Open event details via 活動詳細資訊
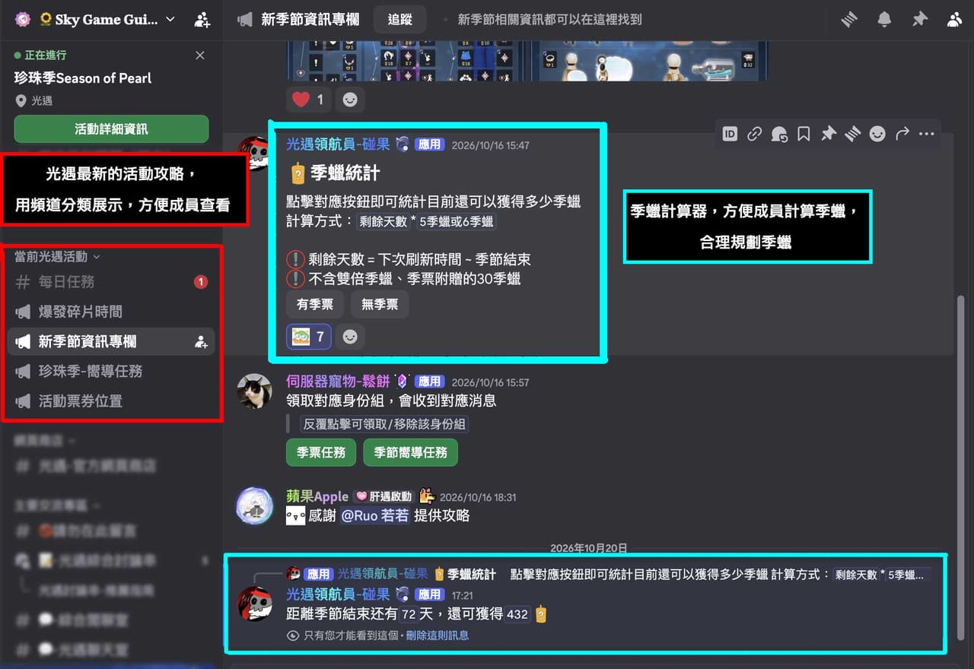974x669 pixels. coord(111,129)
